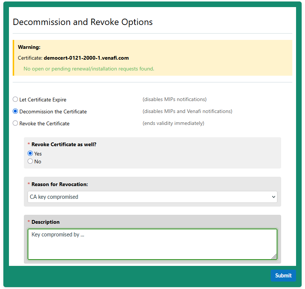Click the 'No open or pending renewal' message

coord(89,69)
